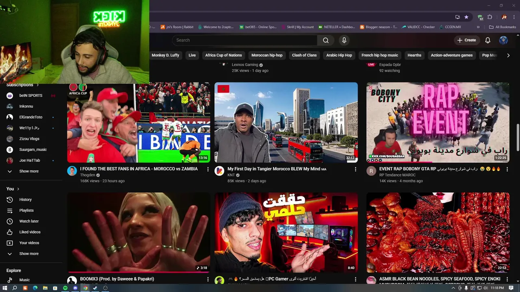The width and height of the screenshot is (520, 292).
Task: Select the French hip hop music chip
Action: 380,55
